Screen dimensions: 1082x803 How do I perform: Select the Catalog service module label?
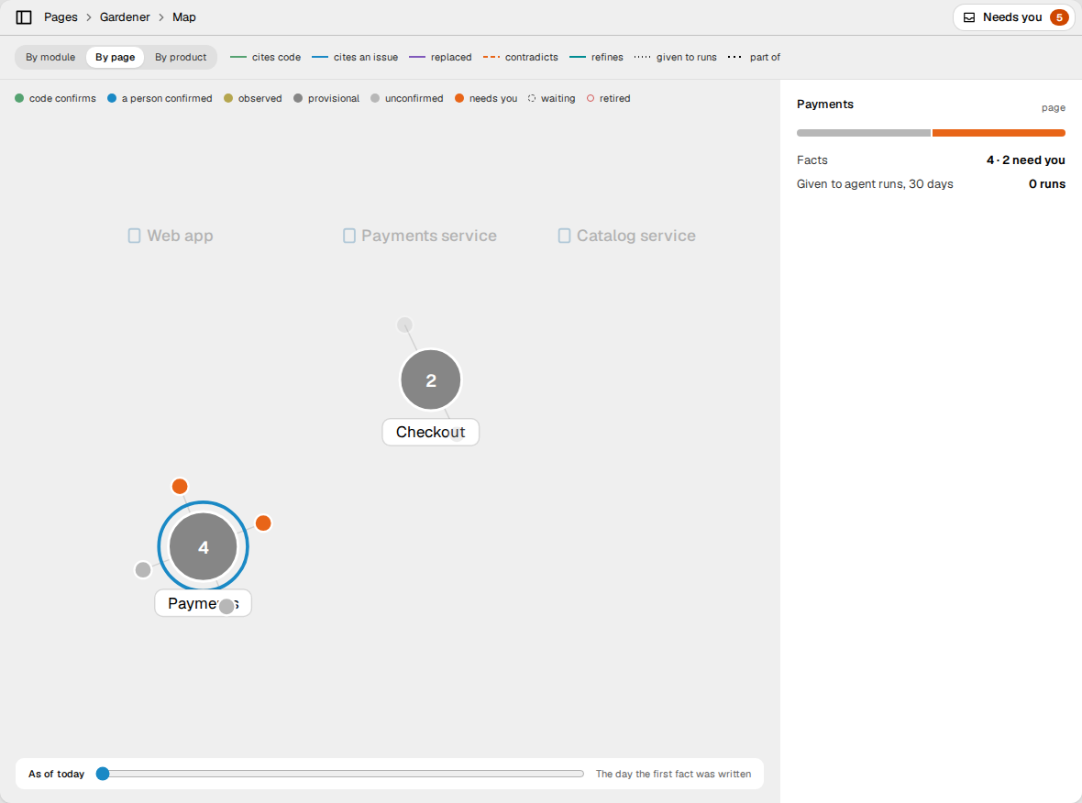click(636, 236)
